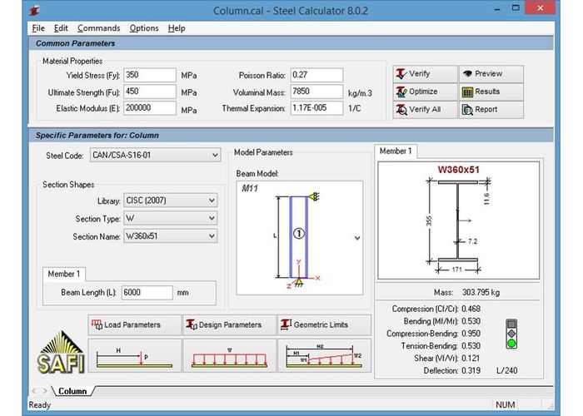This screenshot has height=416, width=583.
Task: Generate the Report button
Action: [491, 109]
